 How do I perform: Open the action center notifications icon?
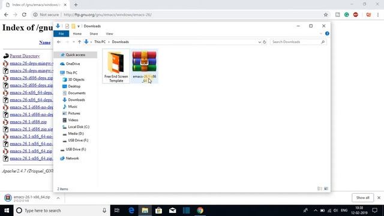click(374, 211)
